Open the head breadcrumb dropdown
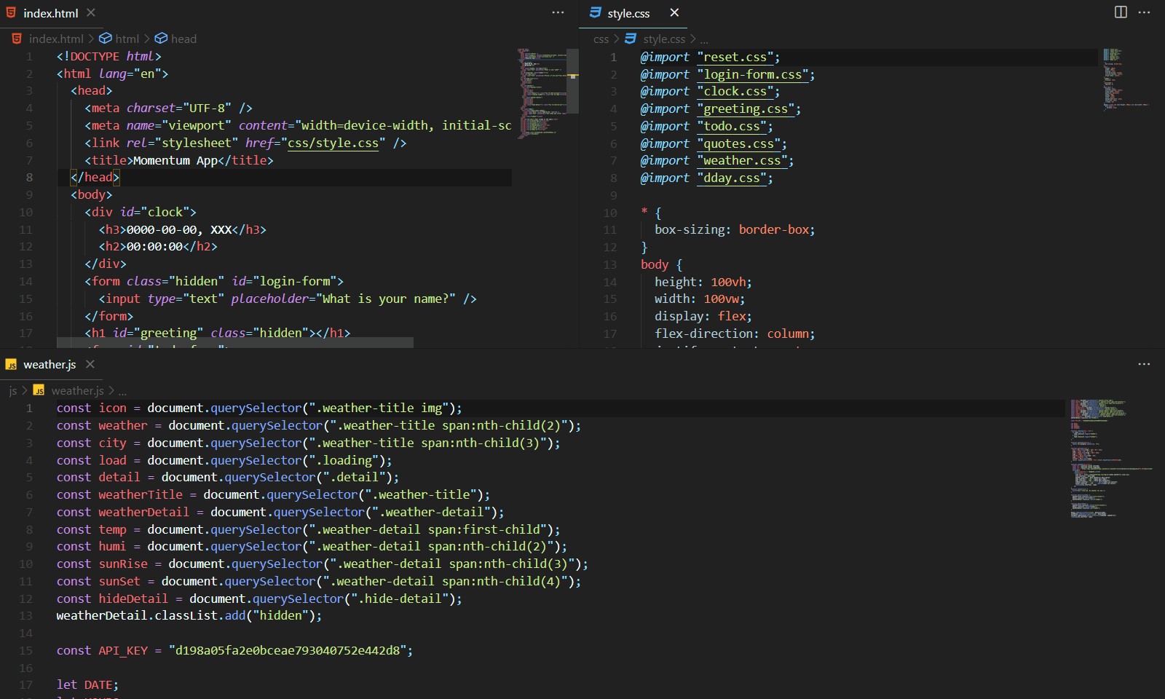The image size is (1165, 699). [x=183, y=39]
